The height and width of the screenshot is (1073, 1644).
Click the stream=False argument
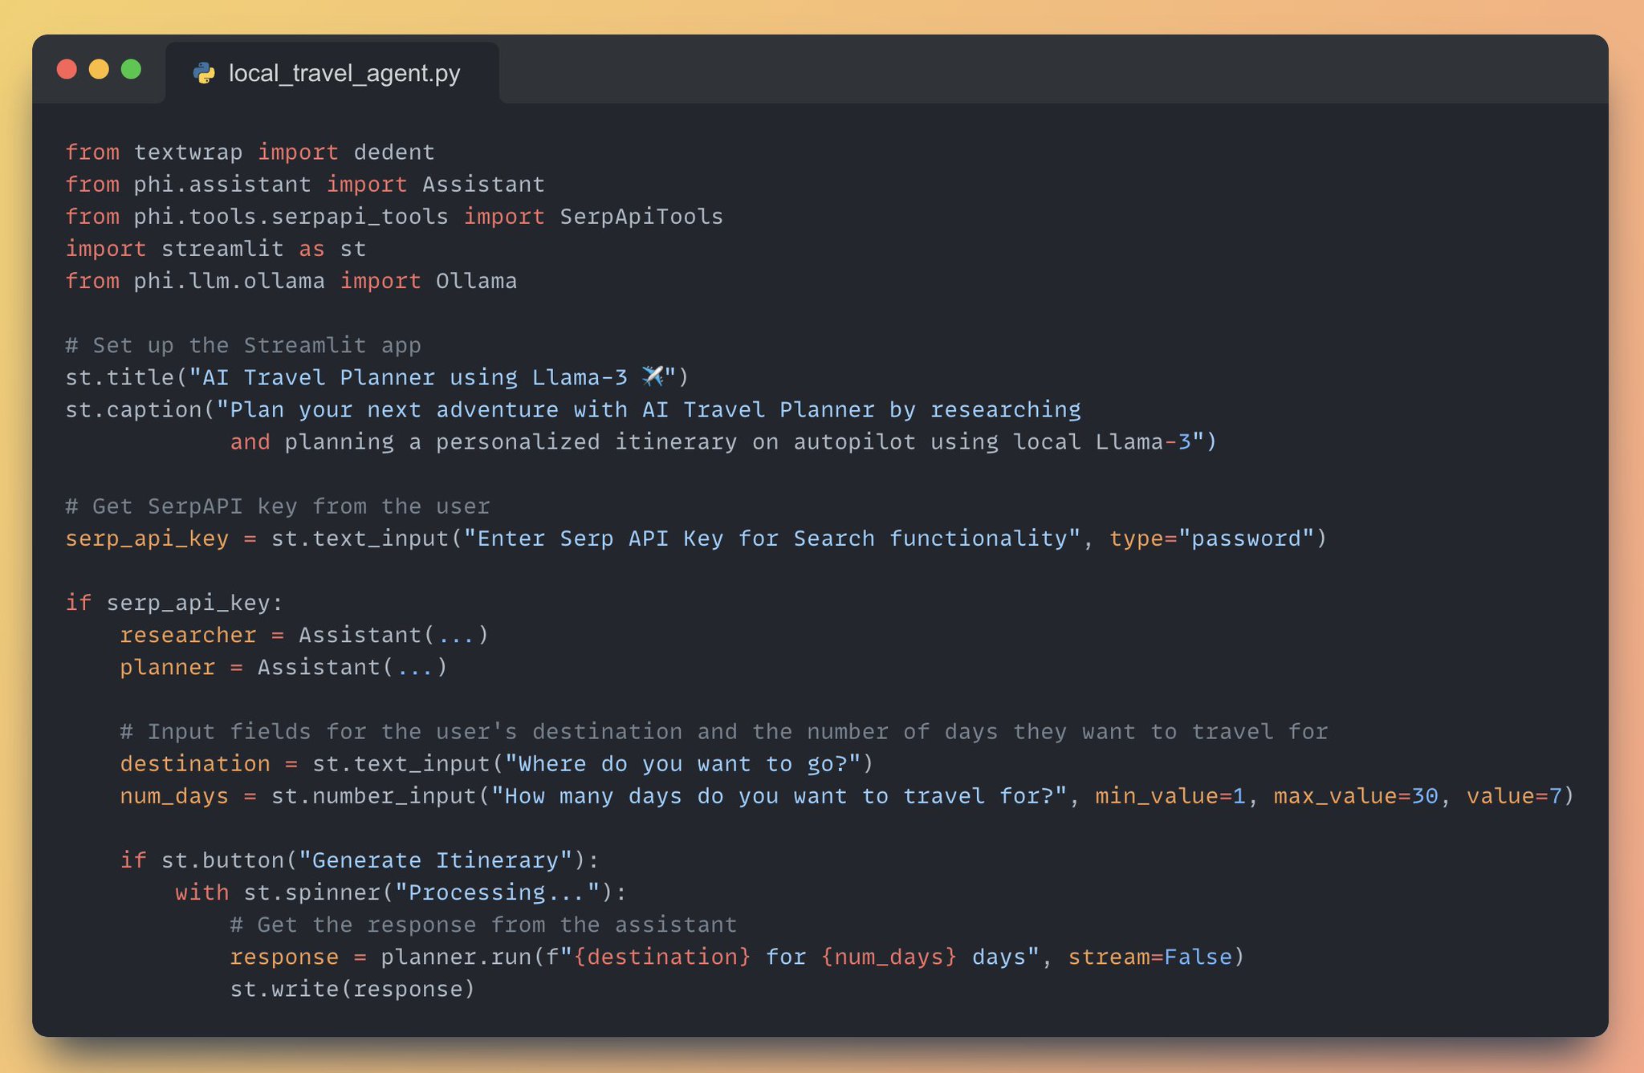pos(1150,957)
